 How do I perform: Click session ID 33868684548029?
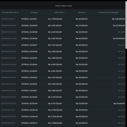(9, 64)
